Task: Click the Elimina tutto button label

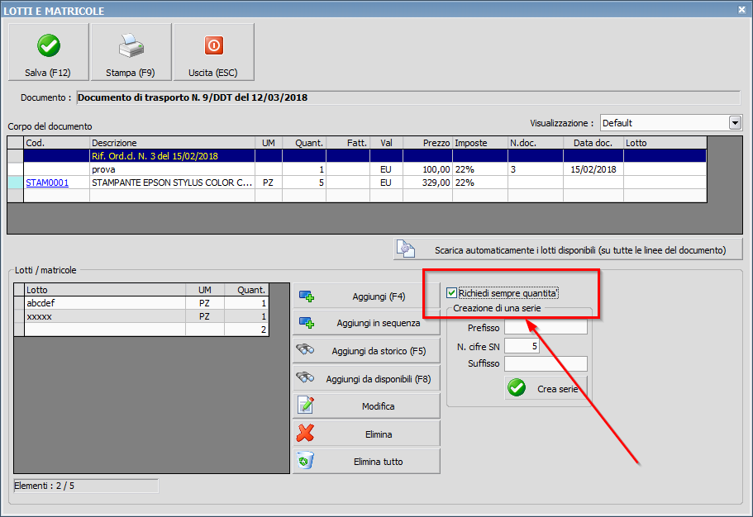Action: 379,462
